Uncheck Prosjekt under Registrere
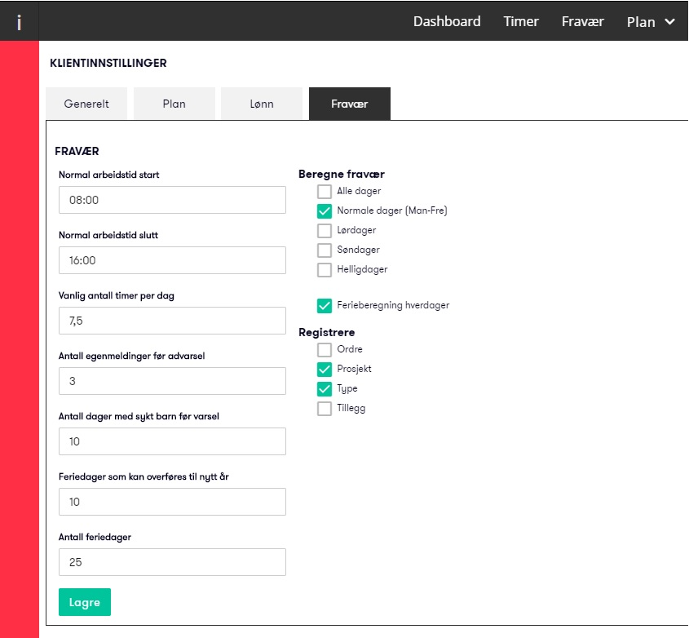 tap(325, 370)
